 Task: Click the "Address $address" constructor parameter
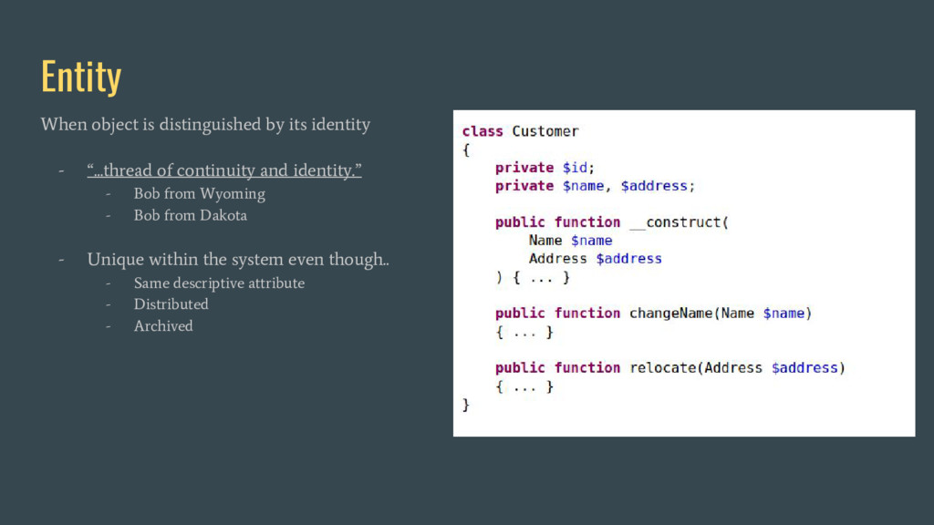click(x=595, y=258)
